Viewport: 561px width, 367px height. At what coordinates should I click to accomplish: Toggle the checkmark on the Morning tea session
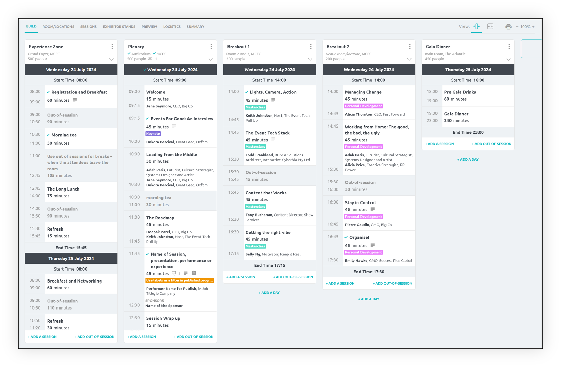pyautogui.click(x=49, y=135)
